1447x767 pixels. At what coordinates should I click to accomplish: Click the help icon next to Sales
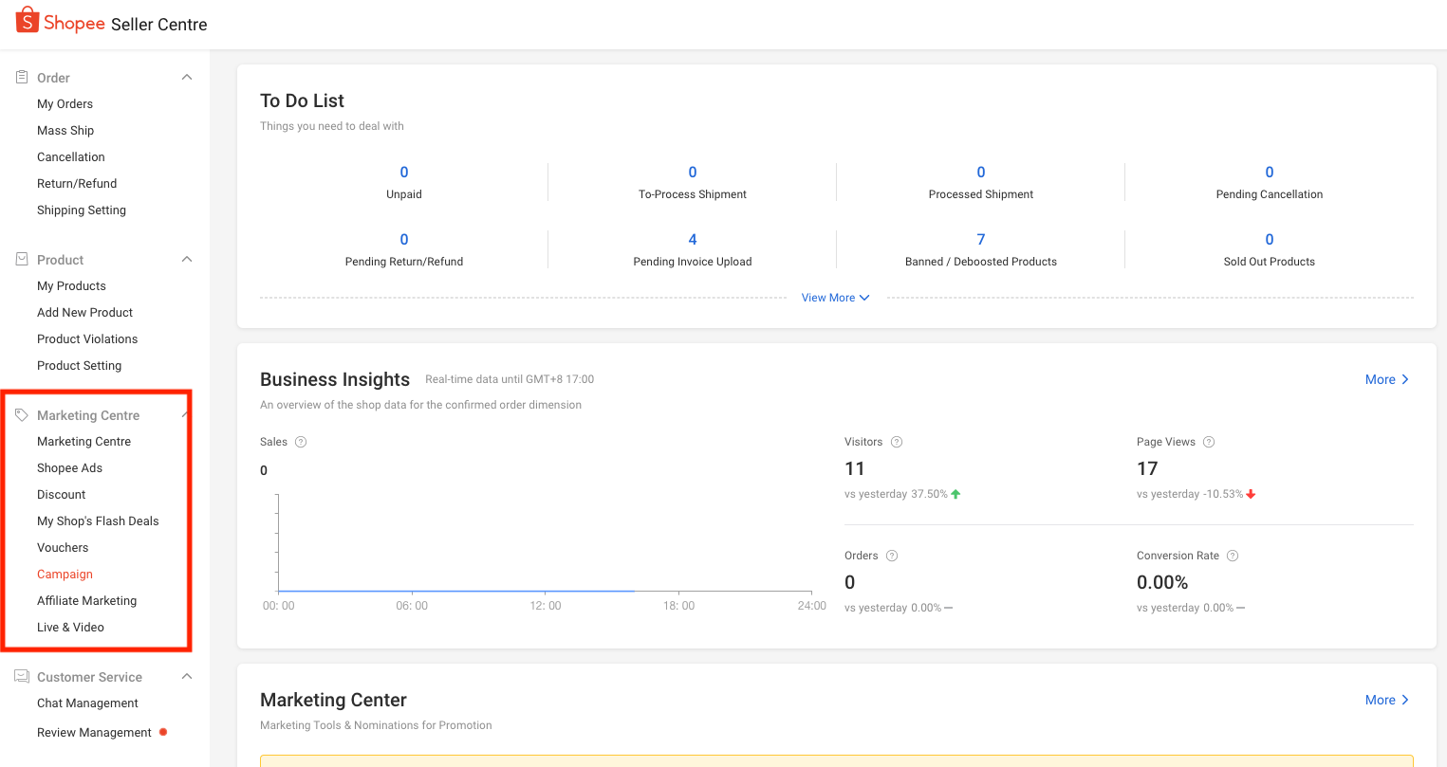(301, 442)
